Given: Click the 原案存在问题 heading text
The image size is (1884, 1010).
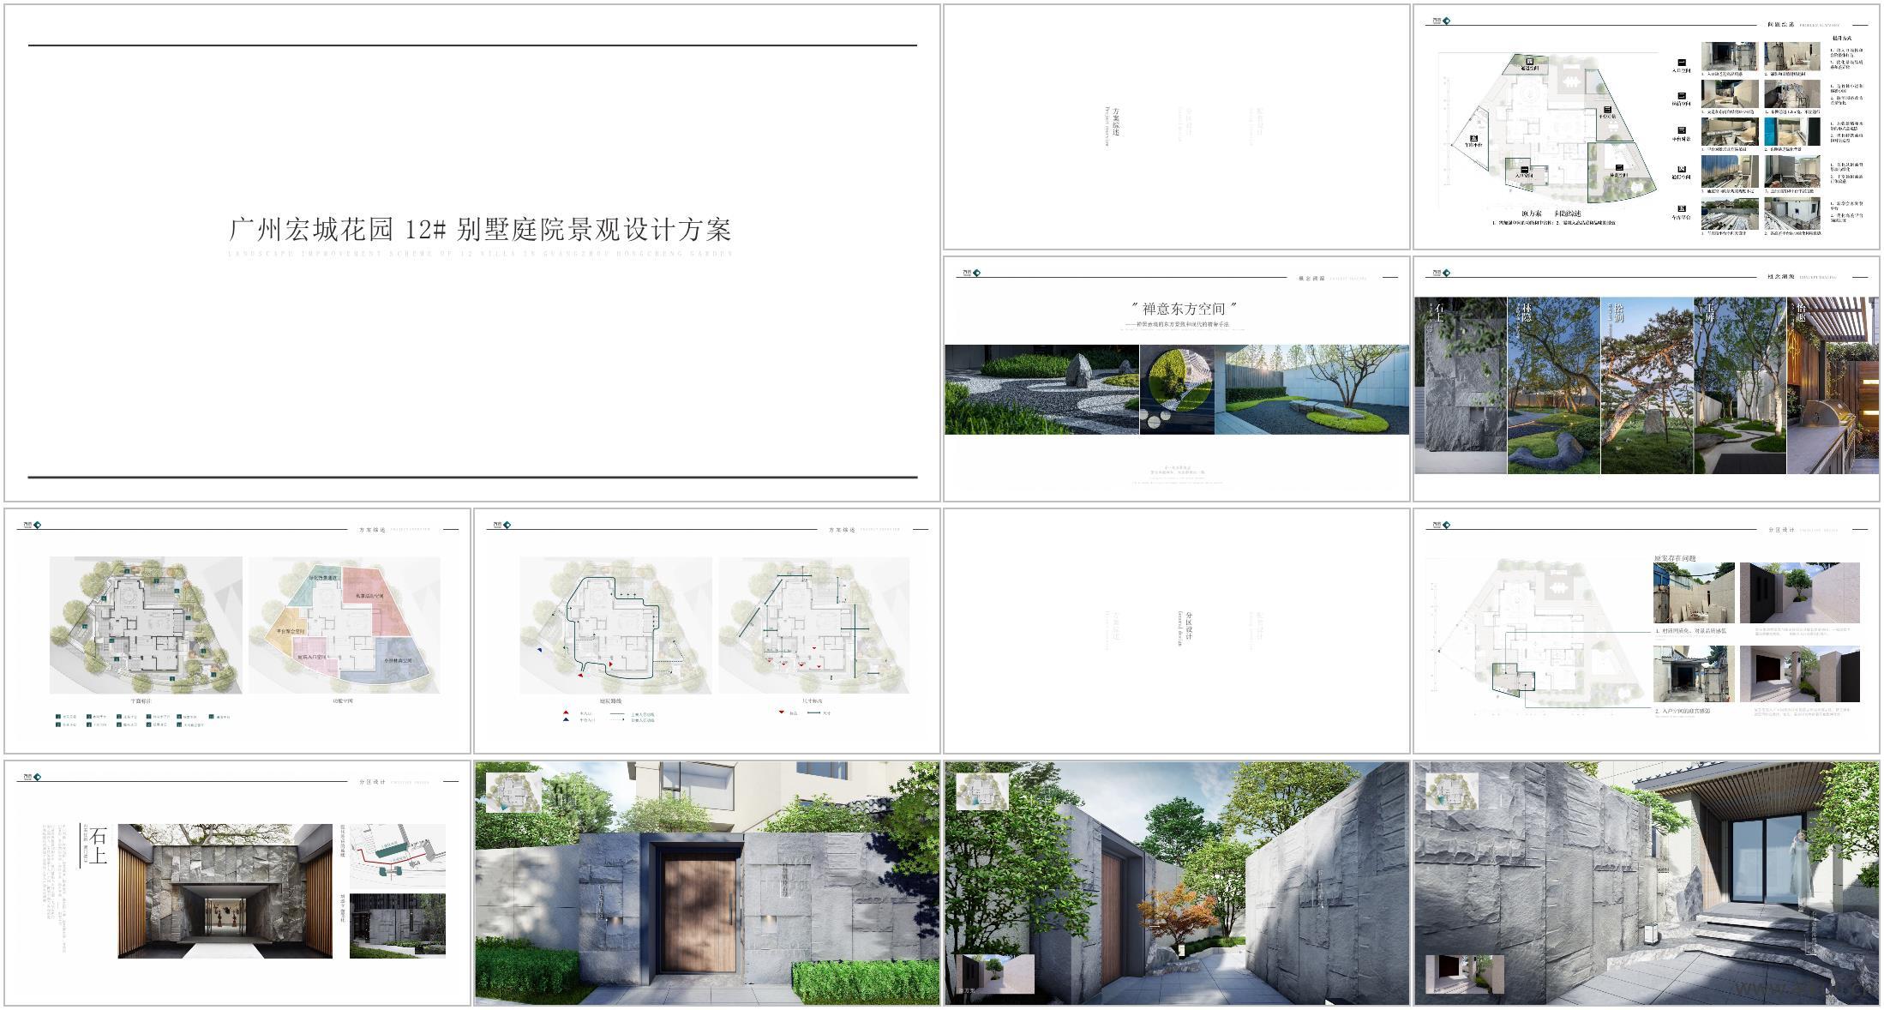Looking at the screenshot, I should pyautogui.click(x=1675, y=558).
